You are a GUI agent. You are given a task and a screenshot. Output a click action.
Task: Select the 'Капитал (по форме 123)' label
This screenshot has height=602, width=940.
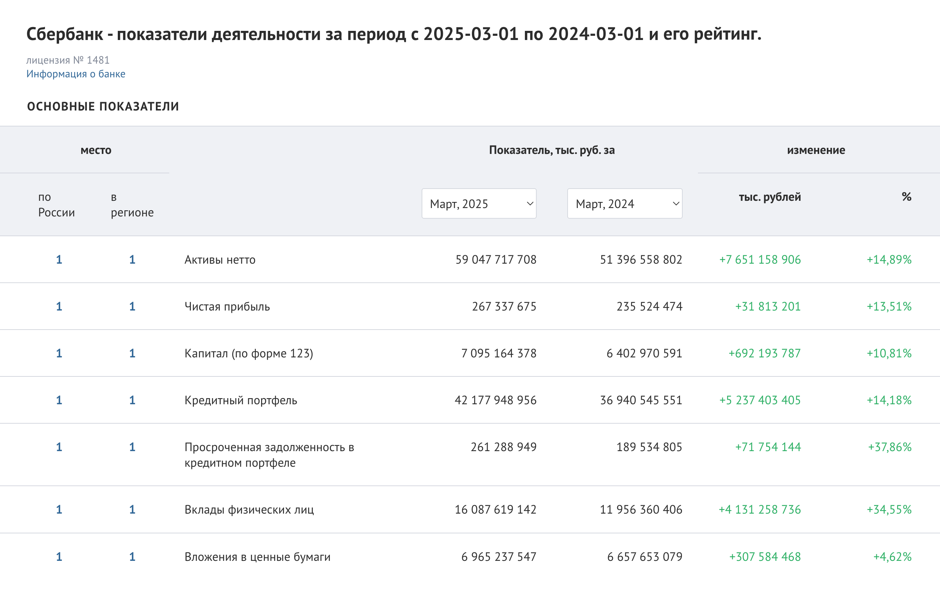click(249, 353)
